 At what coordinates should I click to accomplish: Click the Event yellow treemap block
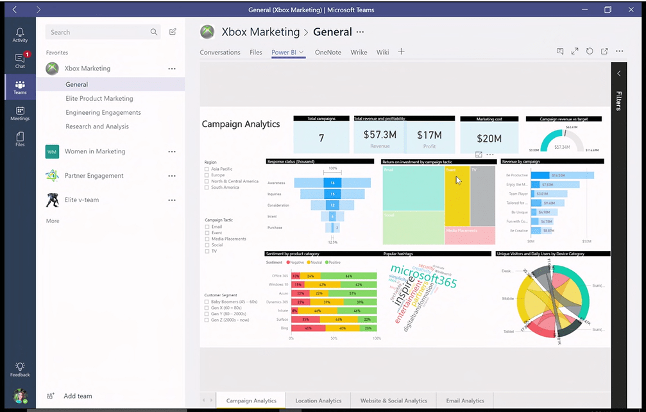coord(457,196)
